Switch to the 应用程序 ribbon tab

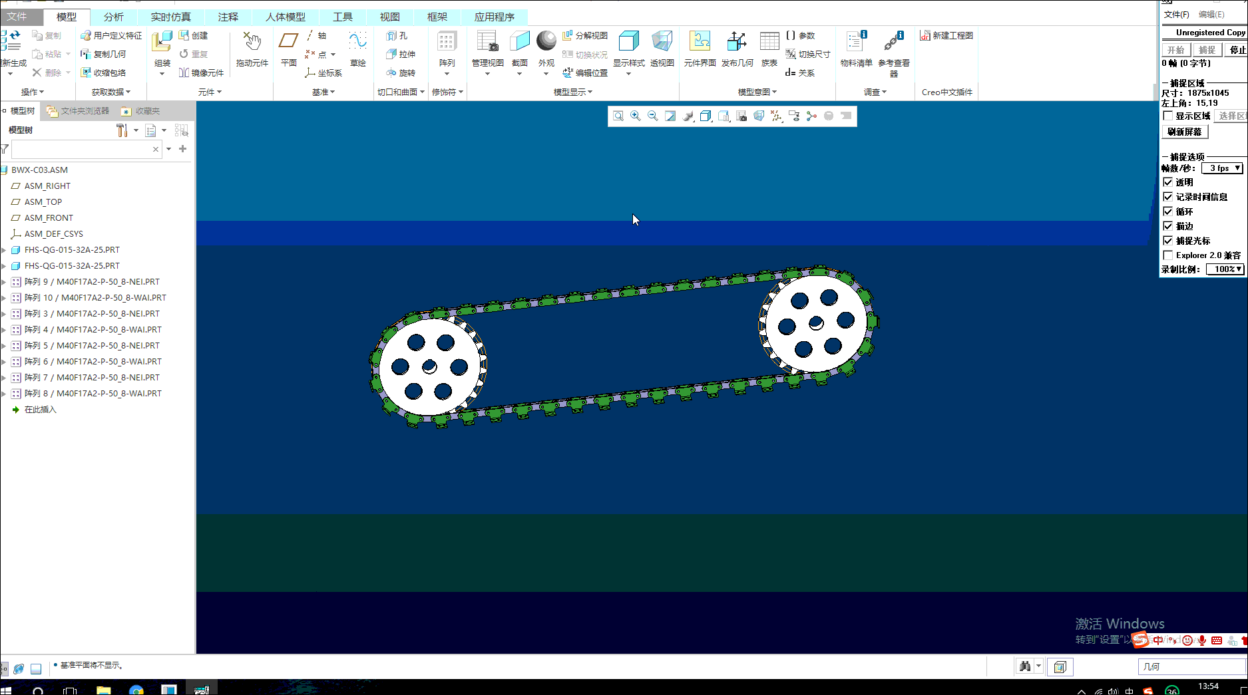coord(494,17)
